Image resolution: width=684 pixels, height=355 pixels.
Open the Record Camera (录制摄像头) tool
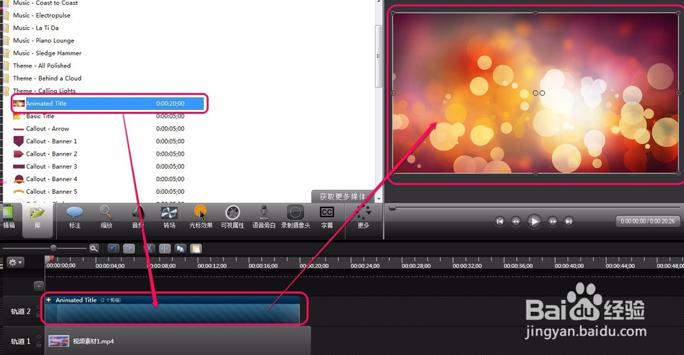point(295,217)
